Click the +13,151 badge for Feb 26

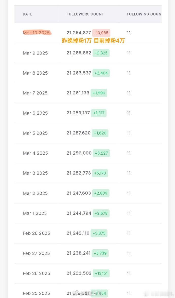pyautogui.click(x=101, y=273)
